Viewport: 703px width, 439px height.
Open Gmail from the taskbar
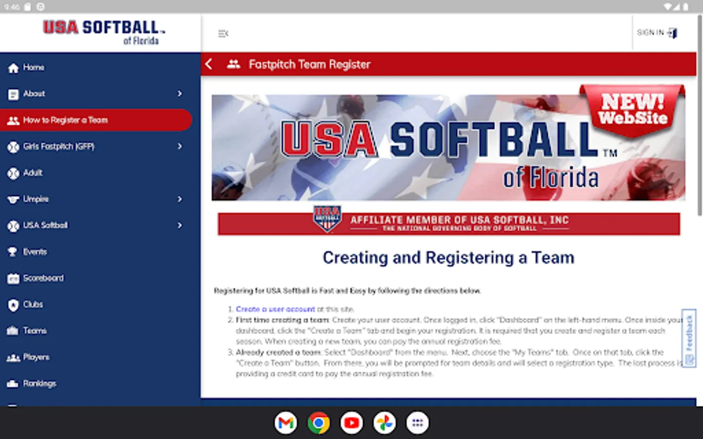coord(286,423)
